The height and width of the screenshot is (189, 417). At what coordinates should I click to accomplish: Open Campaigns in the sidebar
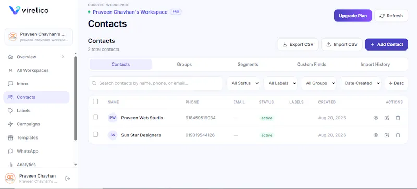pyautogui.click(x=36, y=124)
